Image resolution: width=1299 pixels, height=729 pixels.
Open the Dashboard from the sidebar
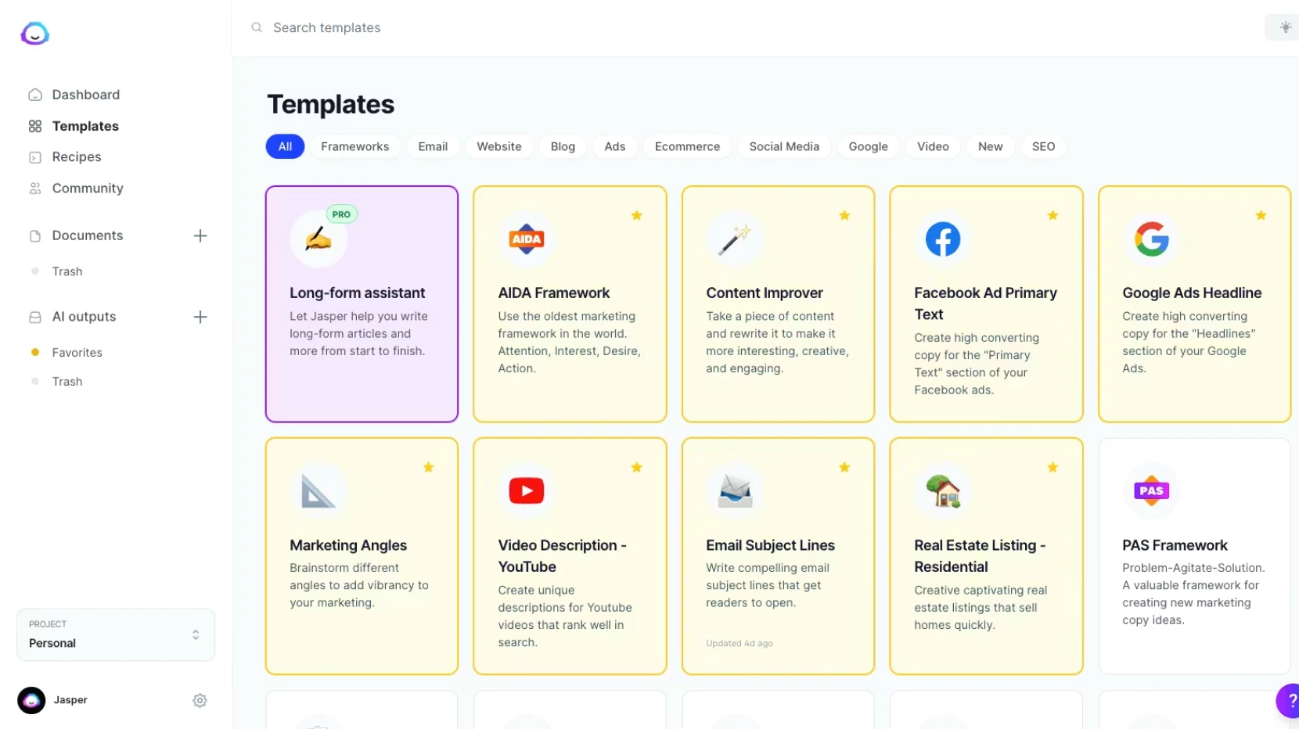coord(85,94)
